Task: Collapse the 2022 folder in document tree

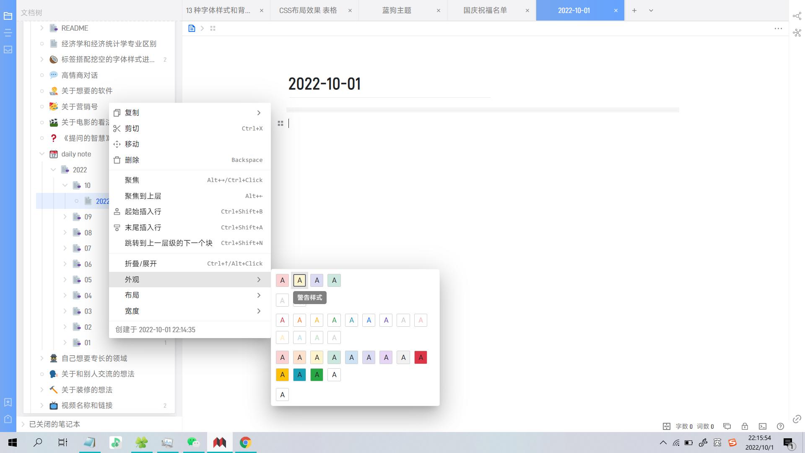Action: [54, 170]
